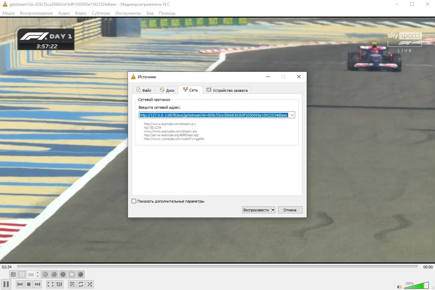
Task: Skip to next media item
Action: [x=38, y=284]
